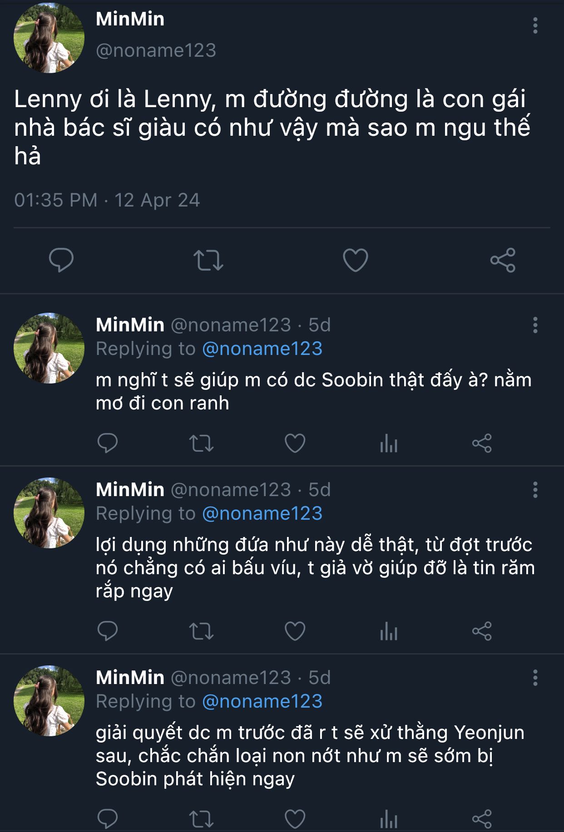Like the reply ending 'nằm mơ đi con ranh'
Image resolution: width=564 pixels, height=832 pixels.
tap(295, 443)
